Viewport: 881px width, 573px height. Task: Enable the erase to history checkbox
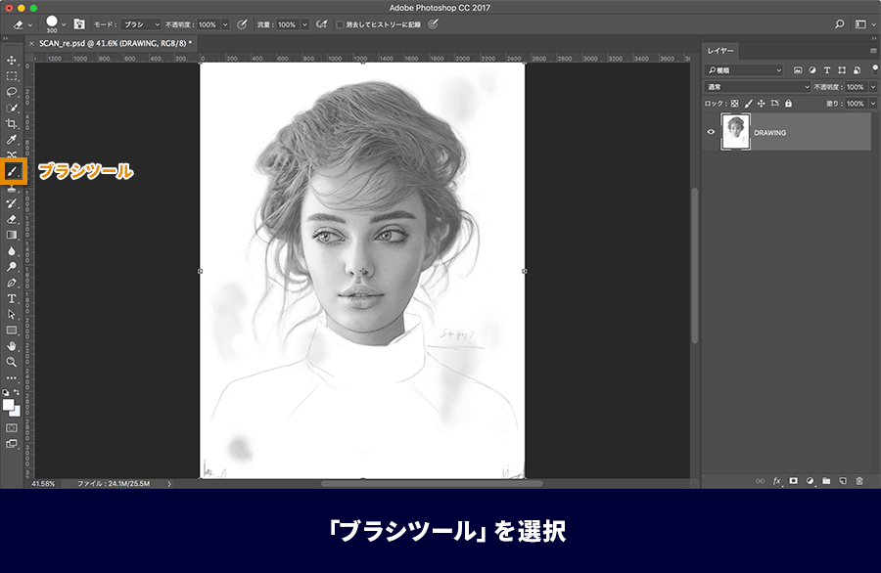(340, 24)
